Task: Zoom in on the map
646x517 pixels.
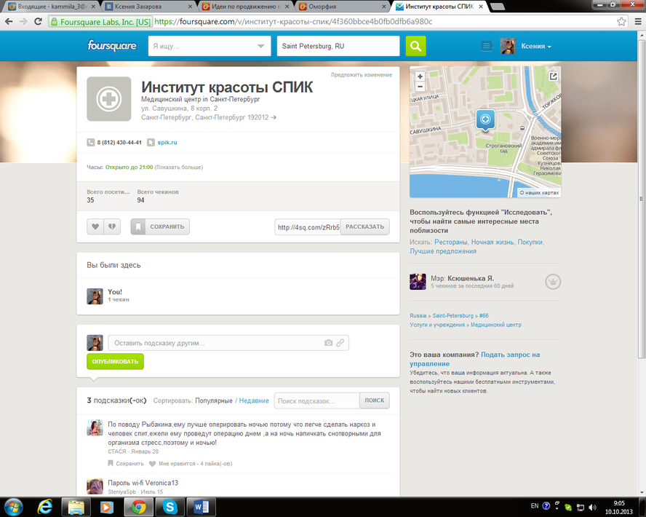Action: click(420, 76)
